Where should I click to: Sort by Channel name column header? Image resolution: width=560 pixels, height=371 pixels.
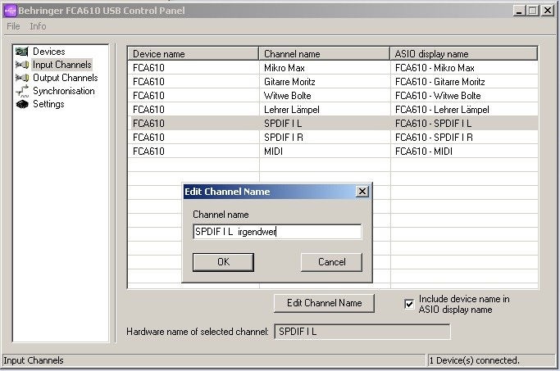click(x=324, y=54)
